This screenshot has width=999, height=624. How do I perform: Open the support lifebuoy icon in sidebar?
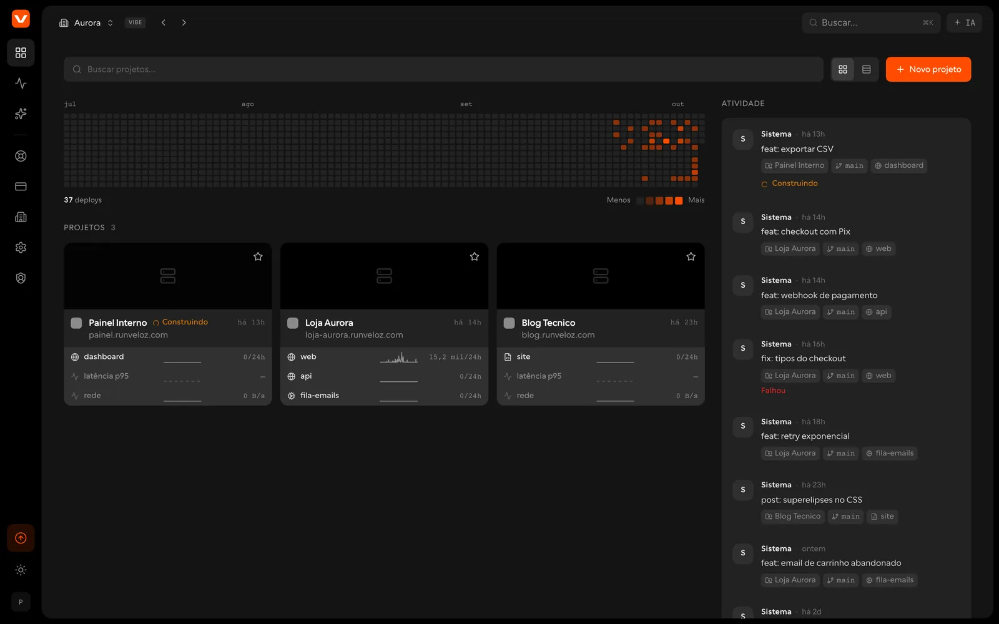(21, 156)
